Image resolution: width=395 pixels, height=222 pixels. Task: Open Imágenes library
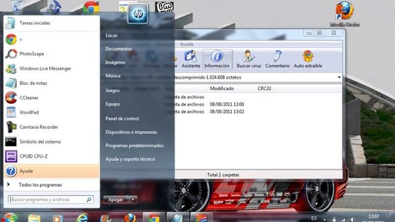(115, 62)
